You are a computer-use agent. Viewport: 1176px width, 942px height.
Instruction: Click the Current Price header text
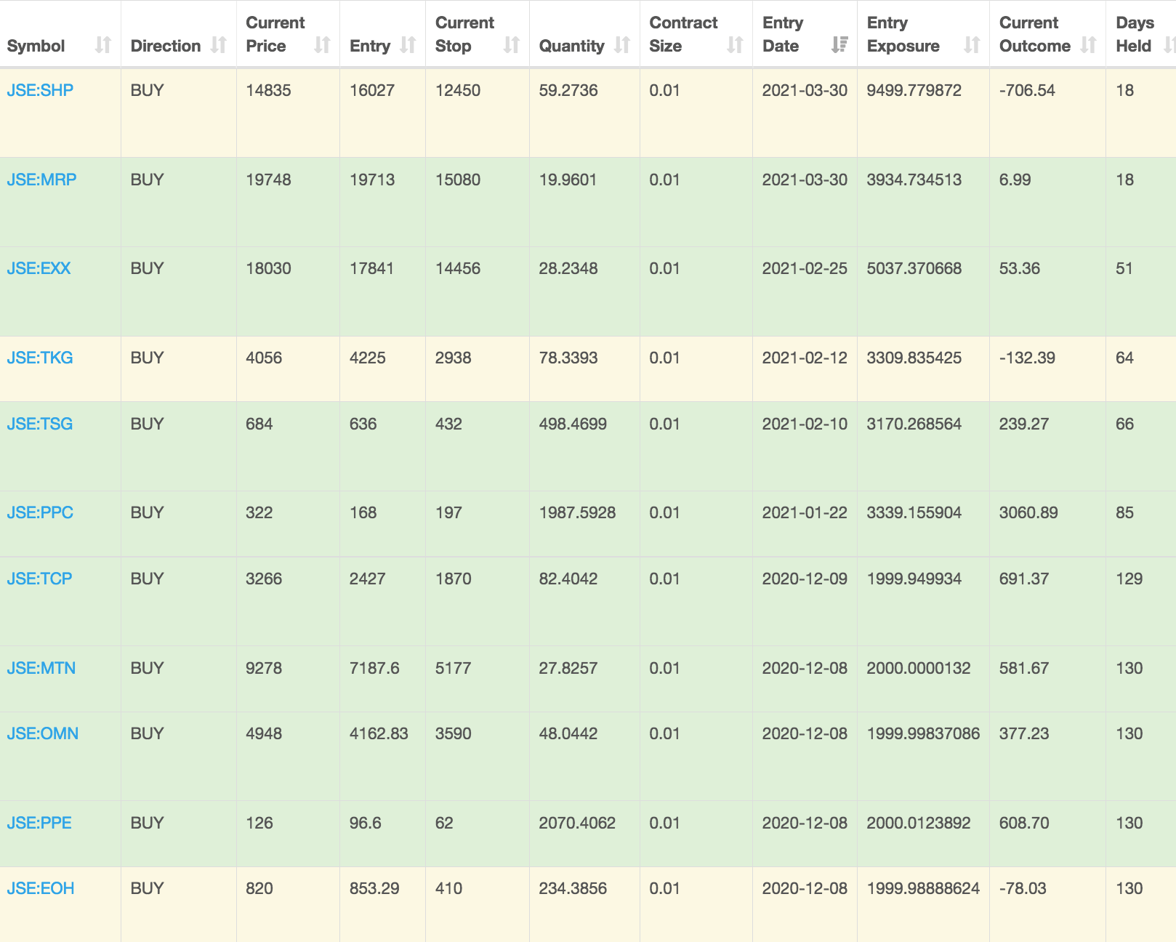point(275,34)
